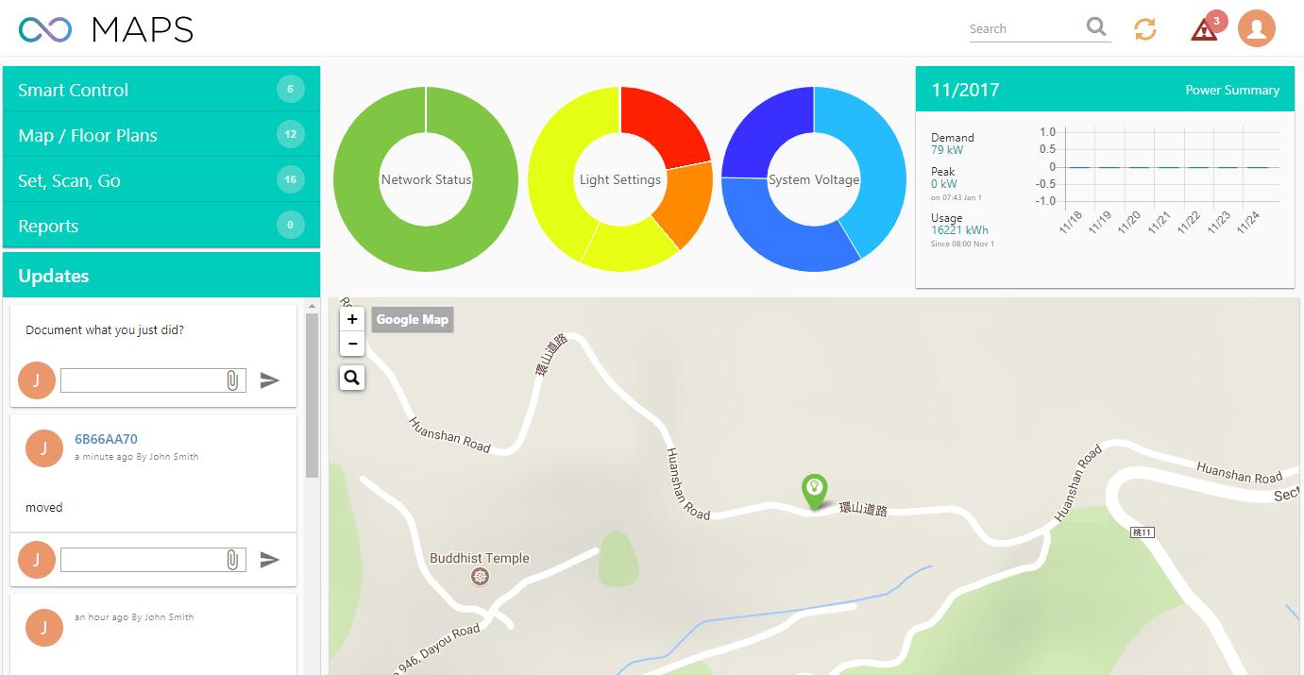Click the Google Map button
The height and width of the screenshot is (675, 1304).
(412, 319)
